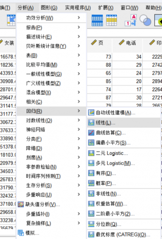Choose 曲线估算(C)... from regression submenu
This screenshot has height=239, width=162.
124,133
